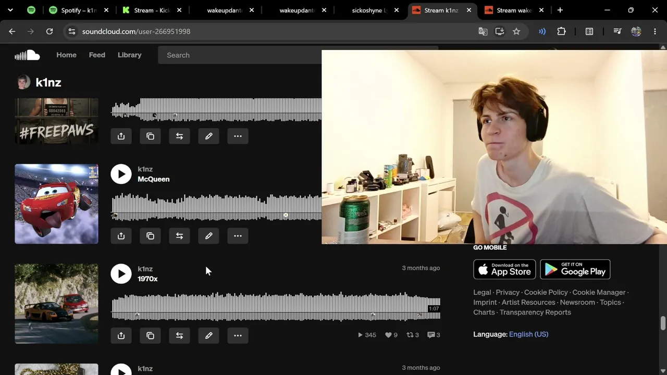Open the #FREEPAWS artwork thumbnail
This screenshot has width=667, height=375.
pyautogui.click(x=56, y=121)
